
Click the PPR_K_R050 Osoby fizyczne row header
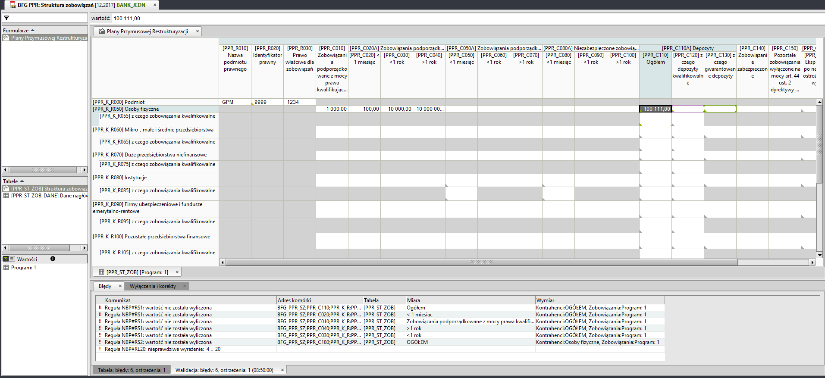click(156, 109)
